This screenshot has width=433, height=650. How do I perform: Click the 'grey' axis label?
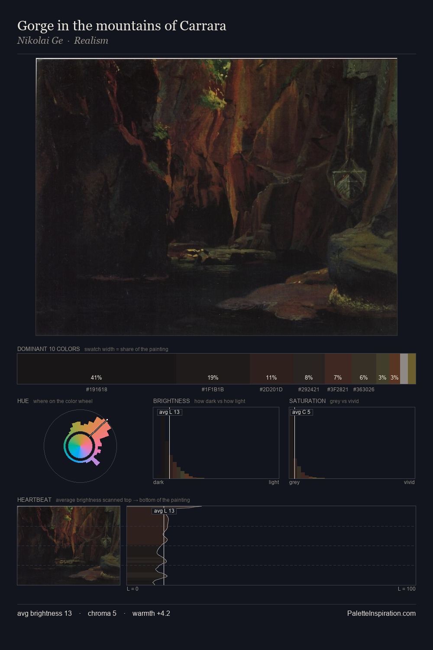(294, 482)
